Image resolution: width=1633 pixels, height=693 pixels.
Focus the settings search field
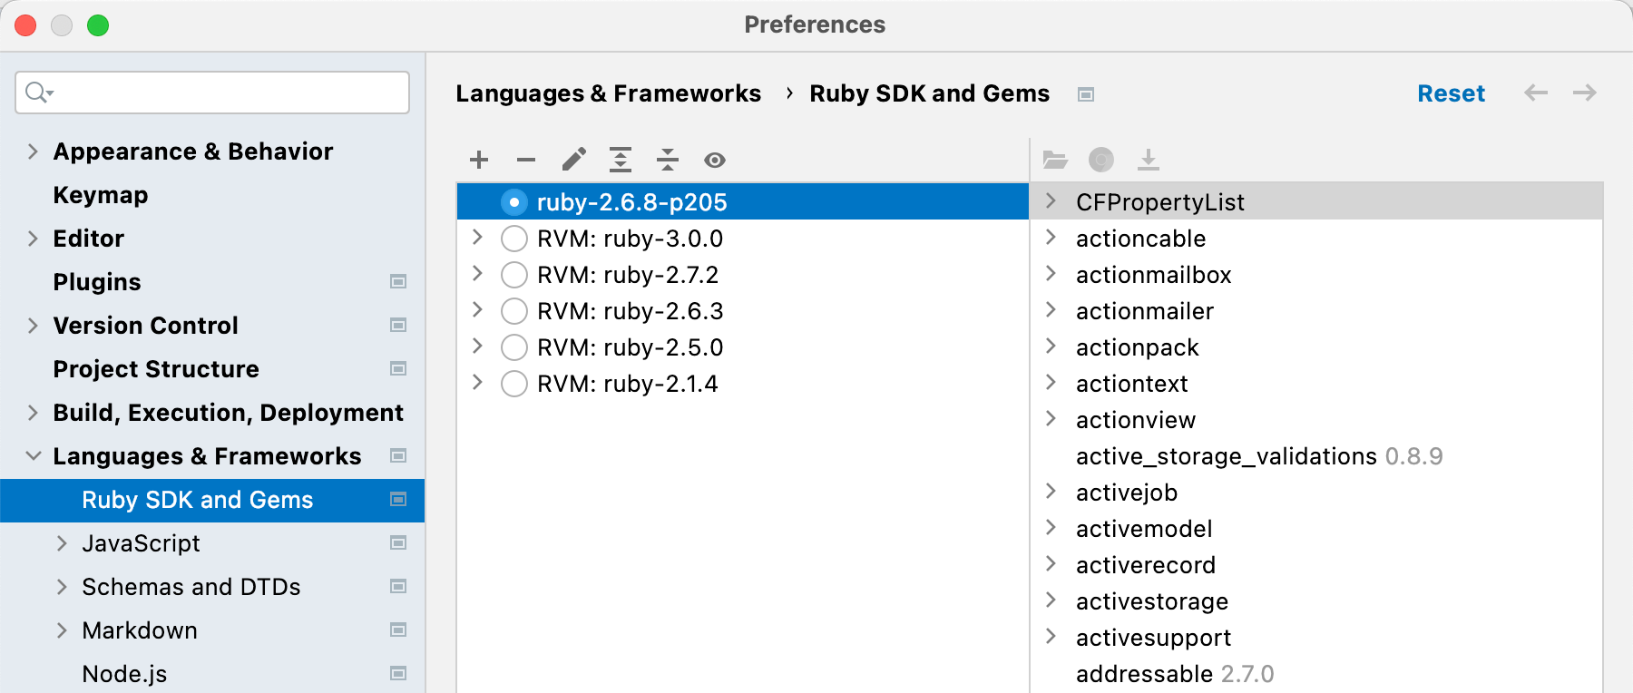(212, 93)
